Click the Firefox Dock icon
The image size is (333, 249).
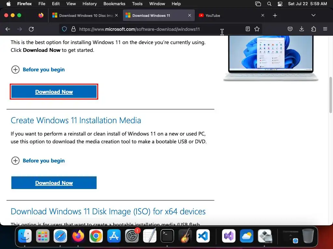tap(78, 236)
